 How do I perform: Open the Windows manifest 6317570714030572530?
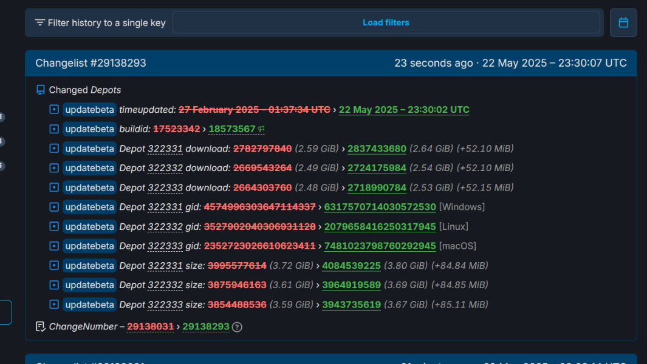(x=380, y=207)
